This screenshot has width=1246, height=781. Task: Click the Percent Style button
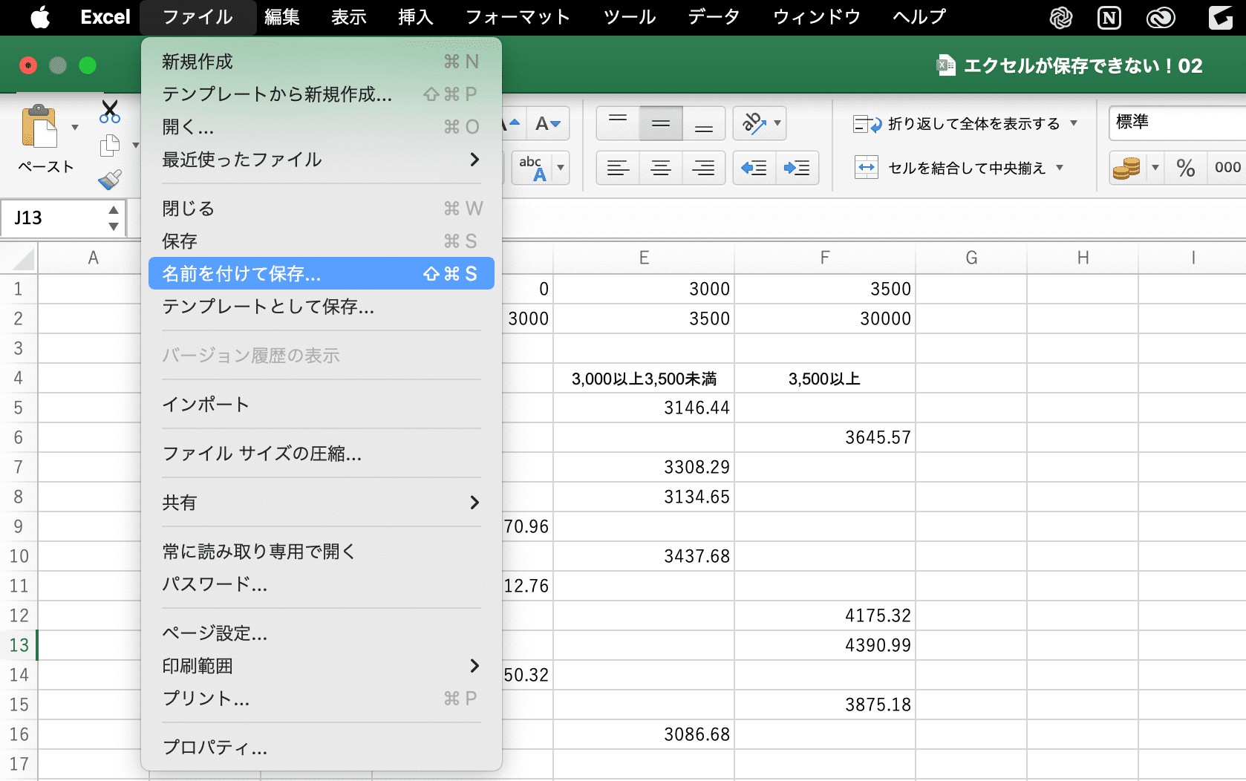coord(1186,168)
